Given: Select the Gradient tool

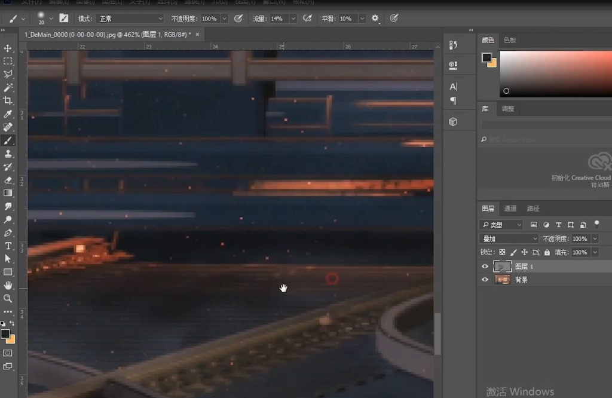Looking at the screenshot, I should 8,193.
